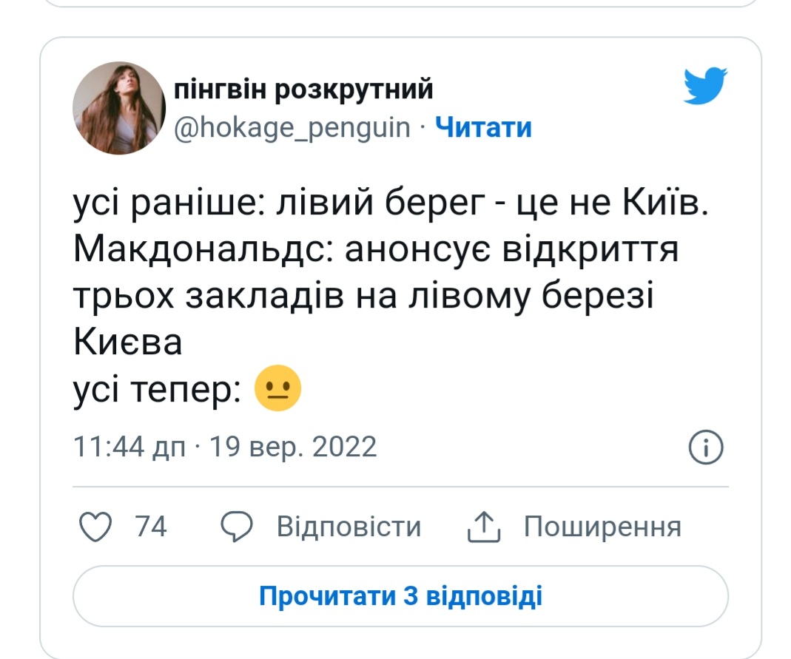Click the share arrow icon
The width and height of the screenshot is (791, 659).
coord(484,527)
